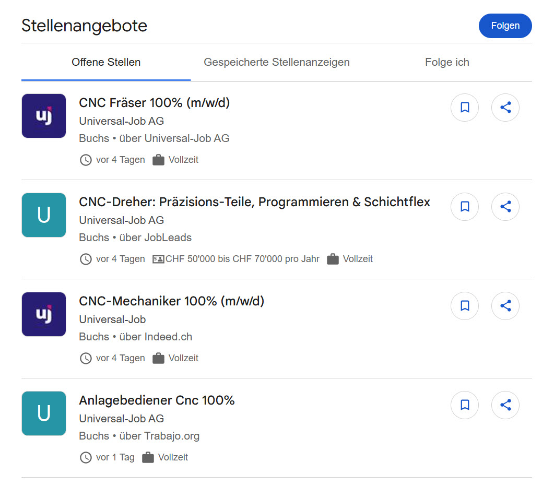Click the Vollzeit label on first job
The height and width of the screenshot is (486, 554).
coord(183,160)
